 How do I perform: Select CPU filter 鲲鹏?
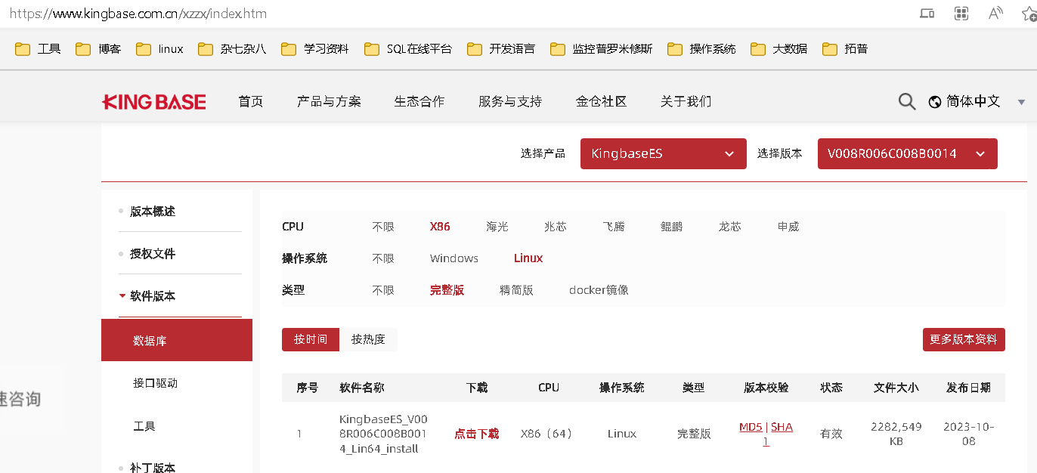click(x=672, y=227)
